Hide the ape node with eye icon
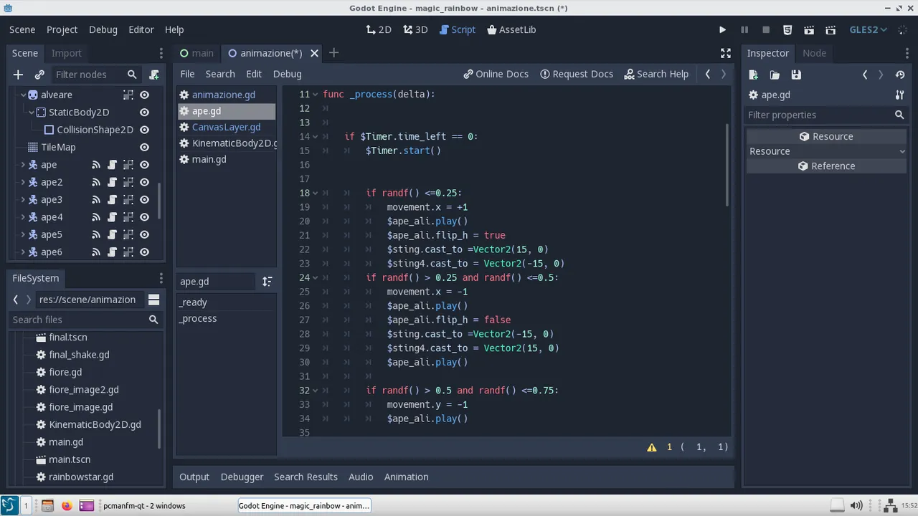Screen dimensions: 918x516 tap(144, 165)
